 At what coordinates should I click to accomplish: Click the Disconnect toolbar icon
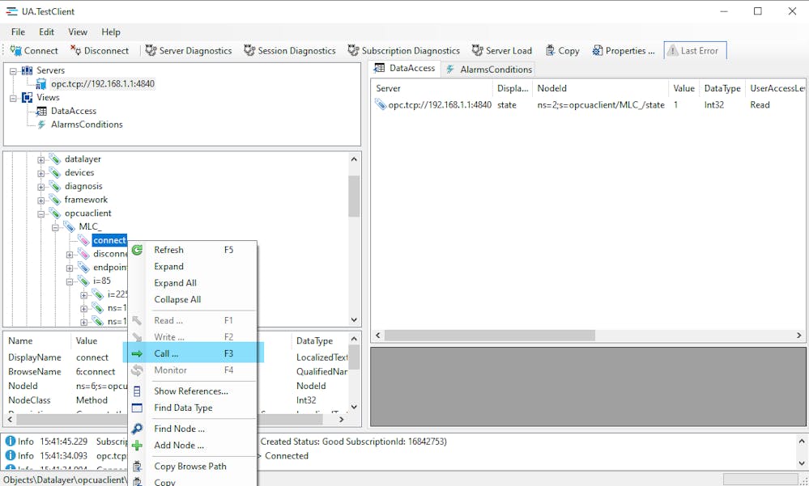tap(99, 50)
